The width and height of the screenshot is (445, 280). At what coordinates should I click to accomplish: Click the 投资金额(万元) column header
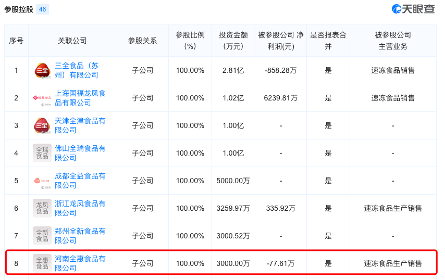(233, 41)
